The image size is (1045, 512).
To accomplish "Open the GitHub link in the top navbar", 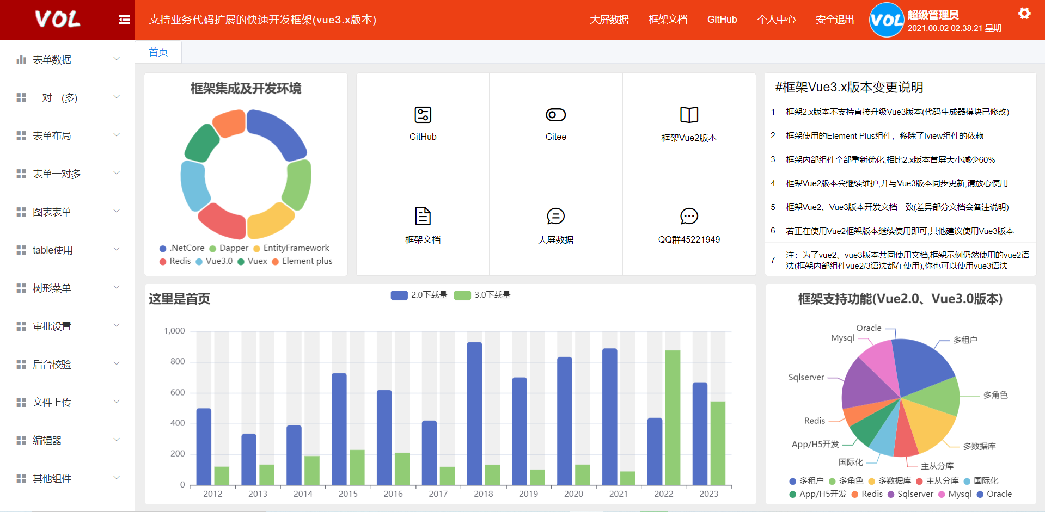I will pyautogui.click(x=722, y=20).
